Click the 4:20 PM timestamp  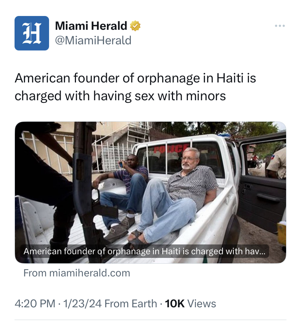click(x=35, y=304)
